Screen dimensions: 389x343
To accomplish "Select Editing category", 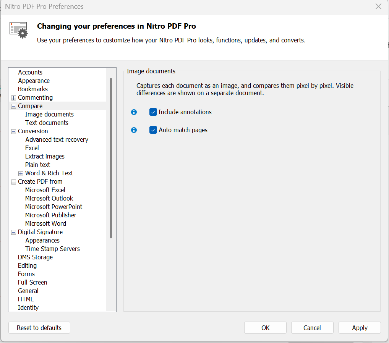I will (x=27, y=265).
